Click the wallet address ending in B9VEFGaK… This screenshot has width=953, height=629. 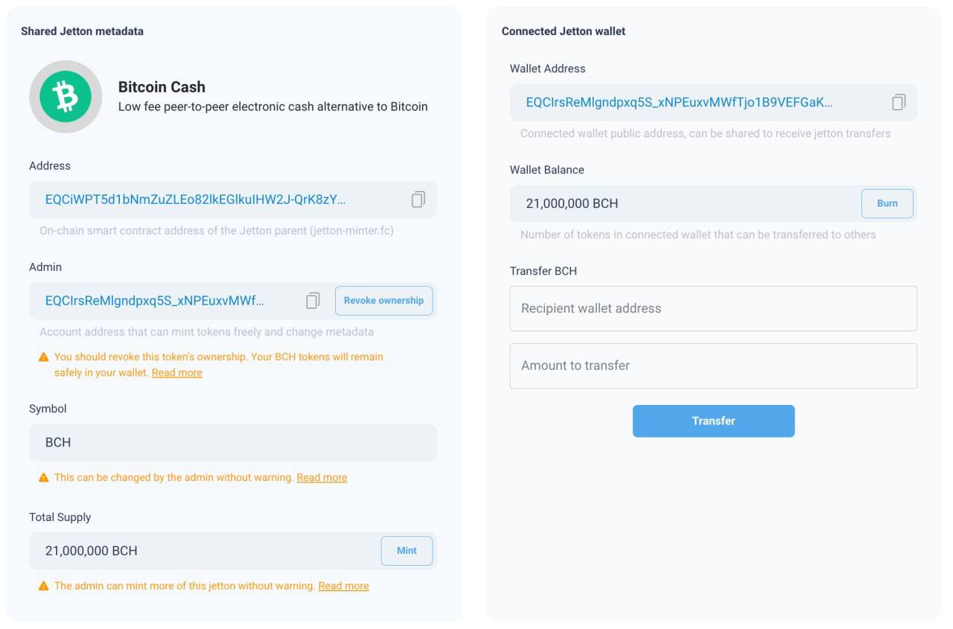679,103
